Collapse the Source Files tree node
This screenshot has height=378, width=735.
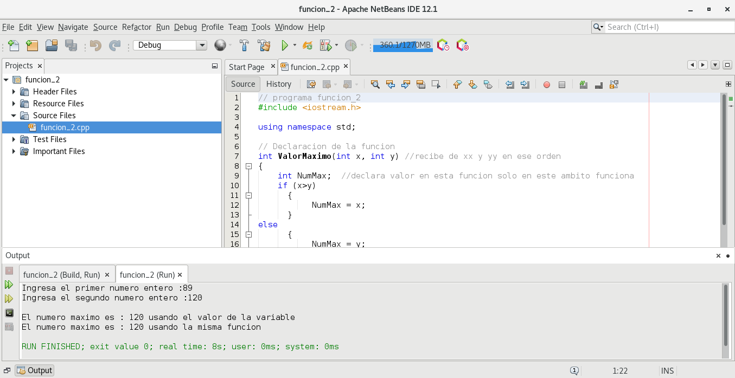tap(14, 116)
